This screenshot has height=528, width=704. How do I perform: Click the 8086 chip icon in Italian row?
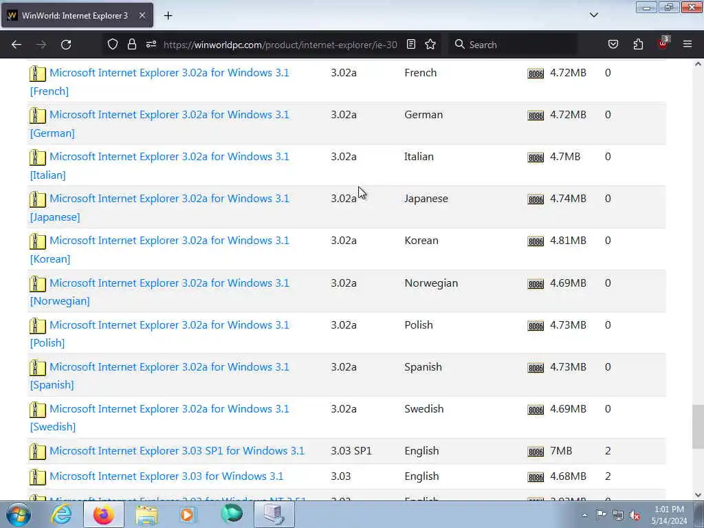[x=536, y=157]
